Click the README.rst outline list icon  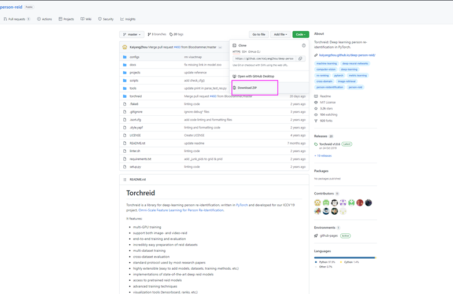[125, 179]
